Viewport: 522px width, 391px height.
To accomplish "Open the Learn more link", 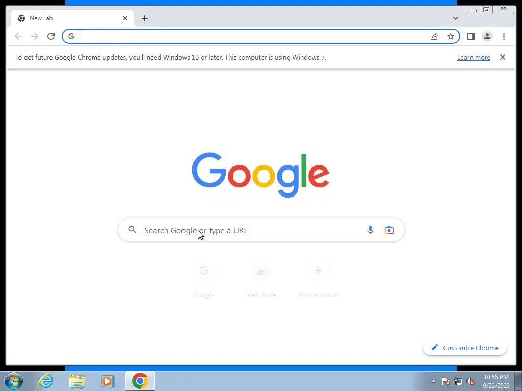I will tap(474, 57).
